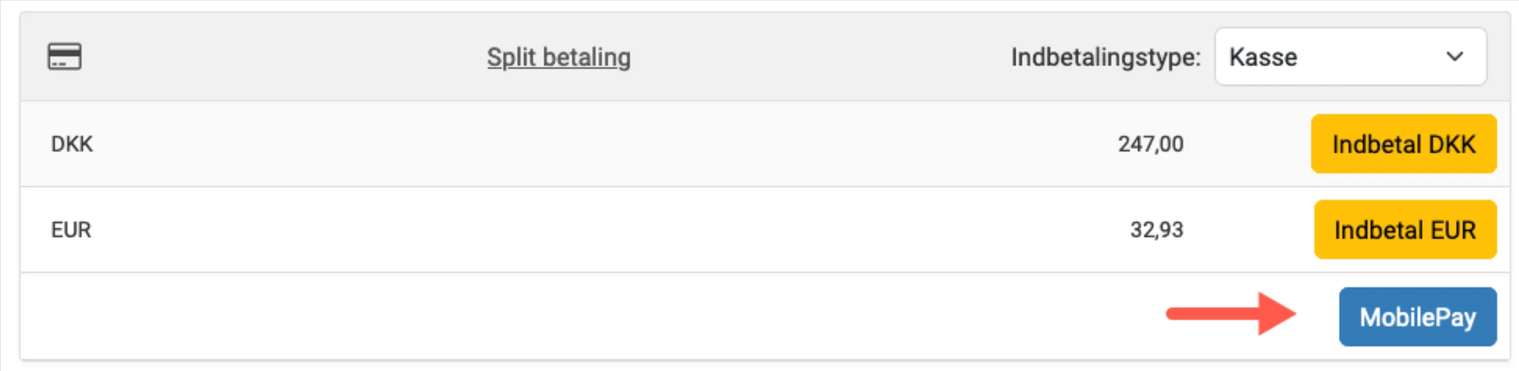Click empty space left of red arrow
This screenshot has width=1519, height=371.
(x=603, y=317)
